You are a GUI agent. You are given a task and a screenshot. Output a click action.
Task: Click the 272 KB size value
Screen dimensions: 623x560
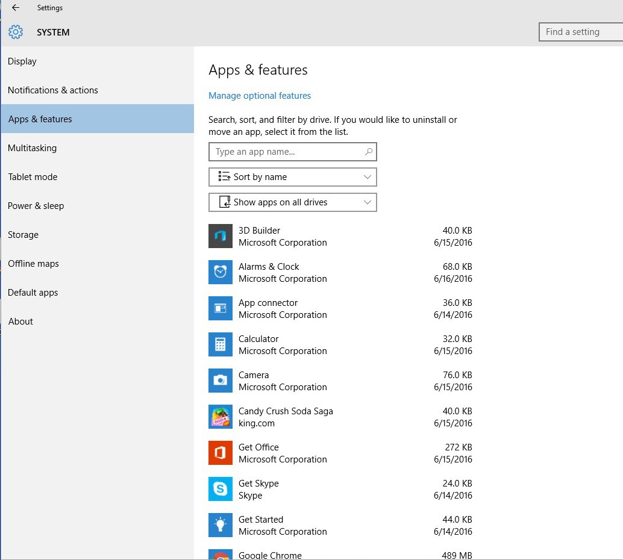pos(459,447)
